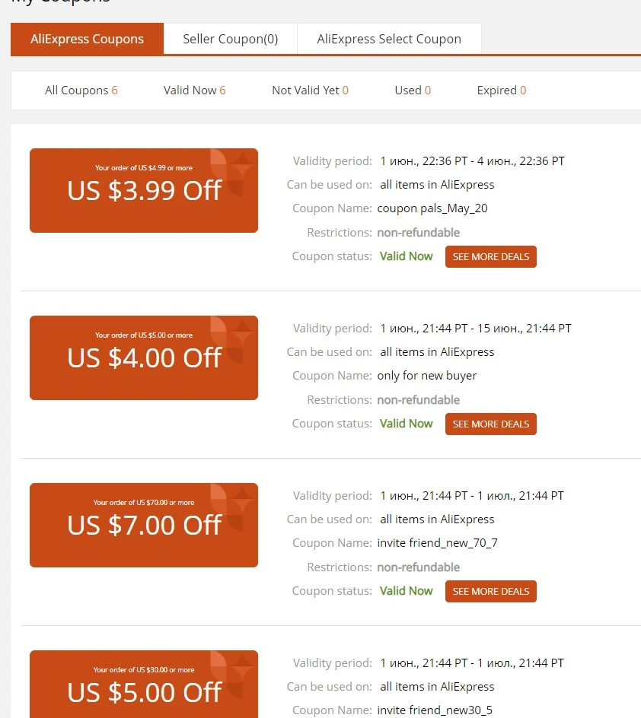Filter by Not Valid Yet coupons
Screen dimensions: 641x718
tap(310, 91)
